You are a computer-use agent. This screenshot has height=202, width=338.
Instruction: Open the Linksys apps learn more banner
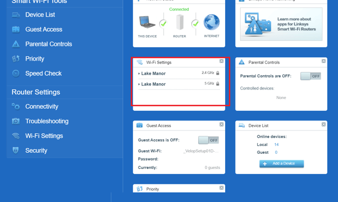click(281, 24)
